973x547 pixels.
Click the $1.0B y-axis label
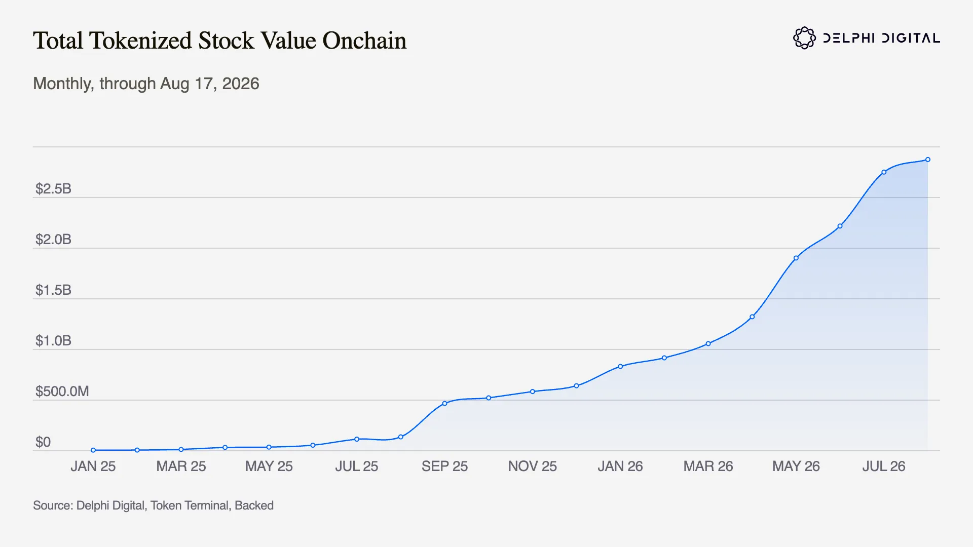click(53, 341)
